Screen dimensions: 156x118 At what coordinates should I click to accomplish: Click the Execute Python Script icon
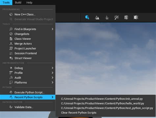(11, 92)
